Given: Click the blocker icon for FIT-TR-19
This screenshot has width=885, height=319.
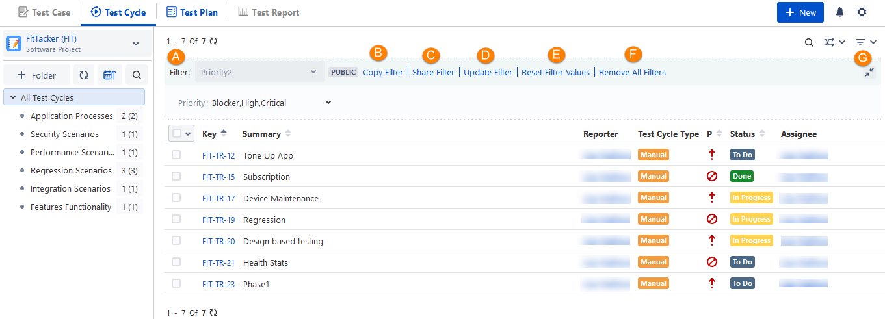Looking at the screenshot, I should (x=712, y=220).
